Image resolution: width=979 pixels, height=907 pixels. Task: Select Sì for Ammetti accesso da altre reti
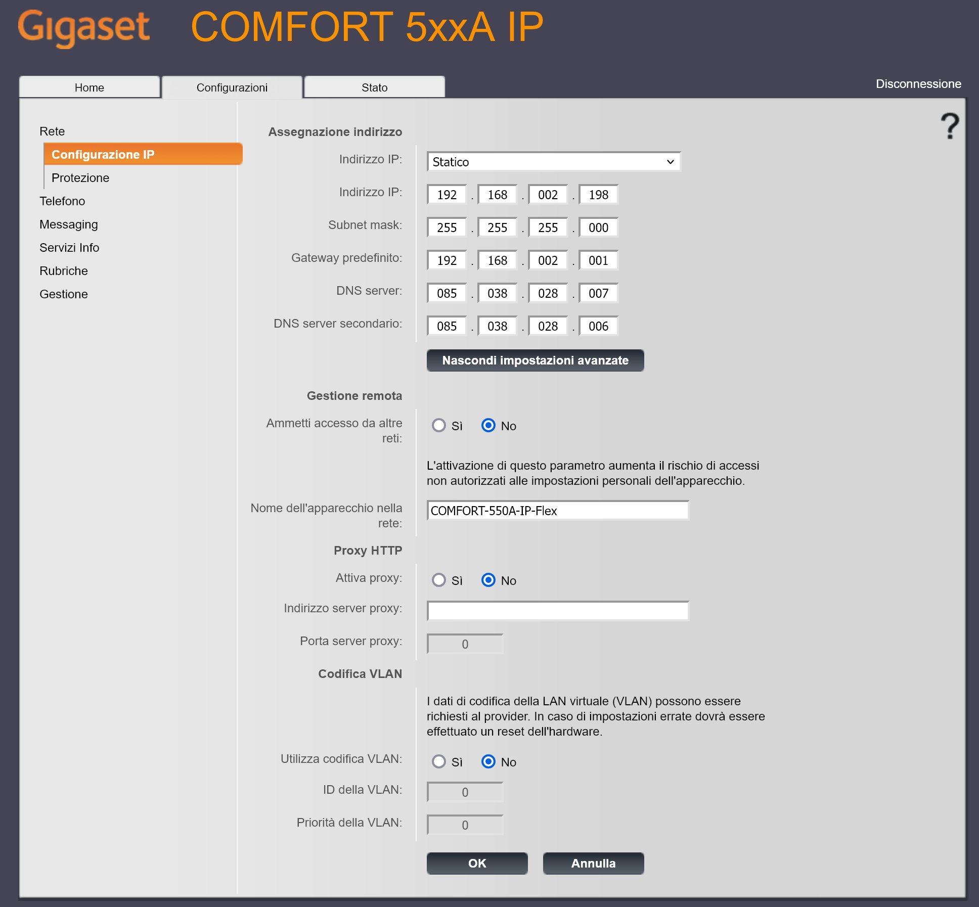tap(438, 425)
